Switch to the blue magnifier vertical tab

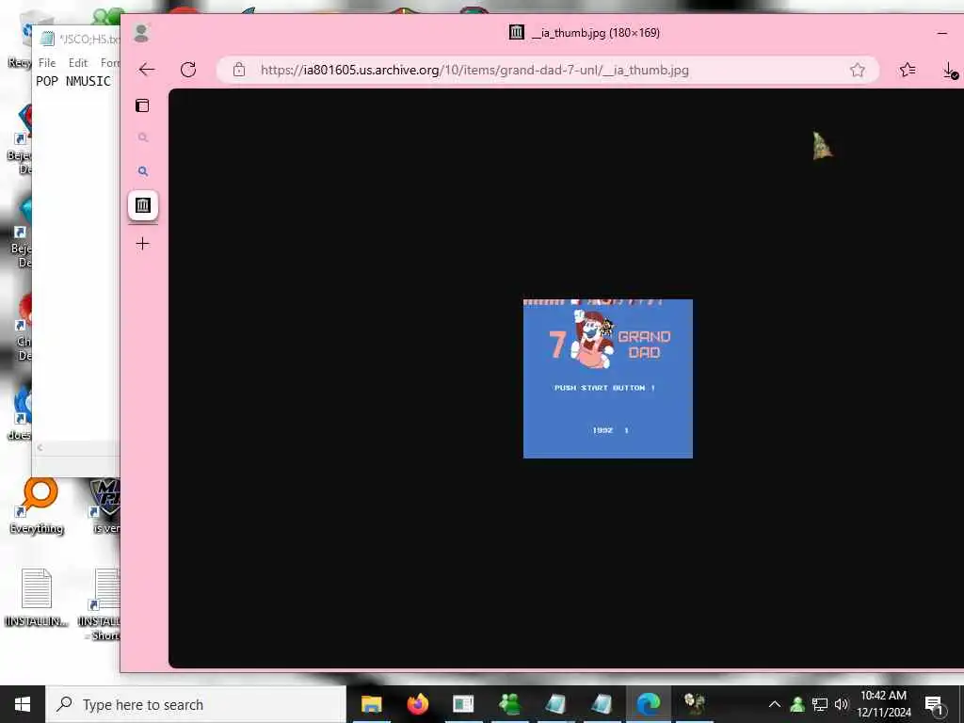click(143, 171)
